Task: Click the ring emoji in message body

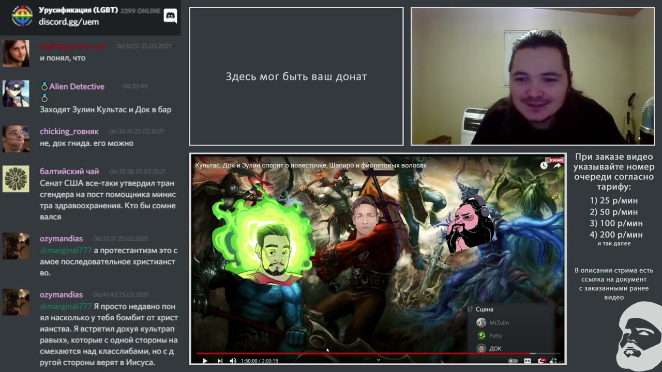Action: (44, 98)
